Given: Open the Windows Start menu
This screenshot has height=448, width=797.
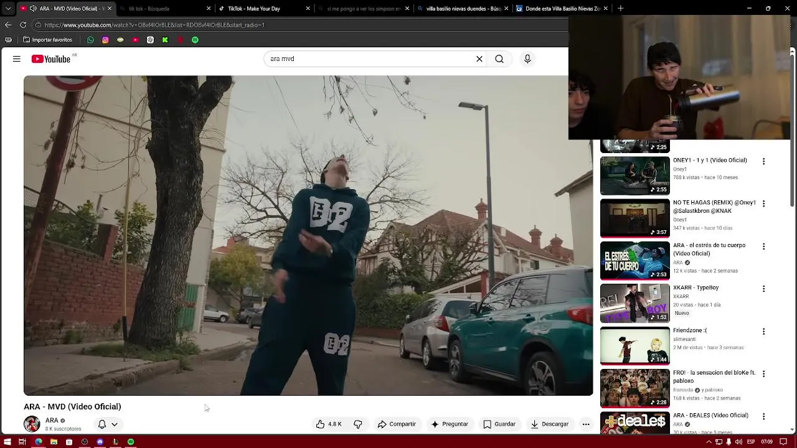Looking at the screenshot, I should [7, 442].
